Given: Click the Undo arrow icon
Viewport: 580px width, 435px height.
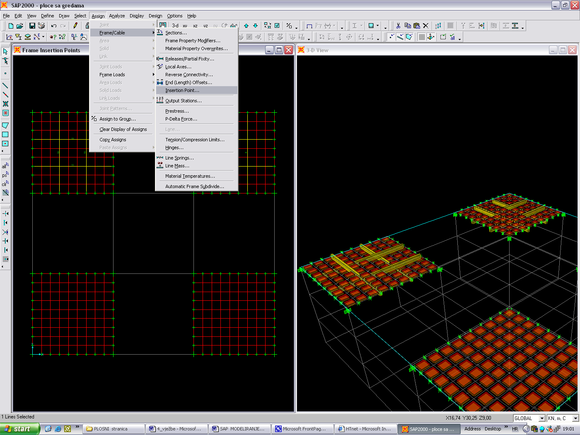Looking at the screenshot, I should (54, 26).
